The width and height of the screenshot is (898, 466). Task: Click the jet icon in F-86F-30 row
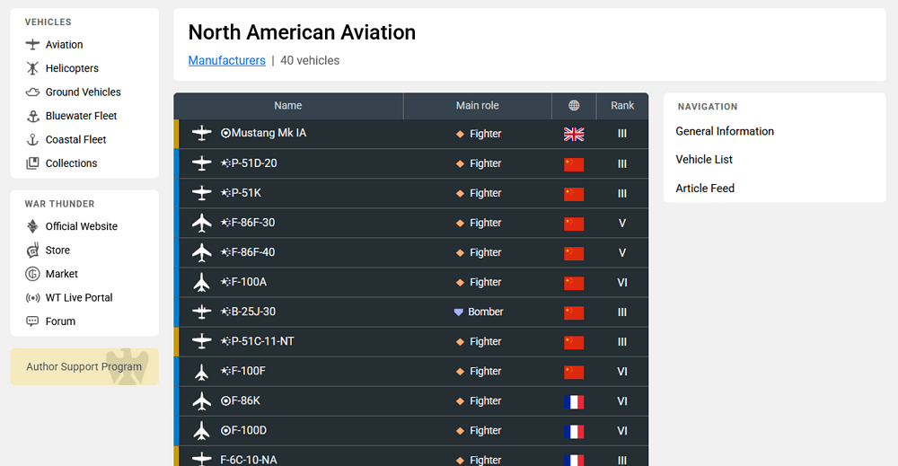(x=201, y=223)
